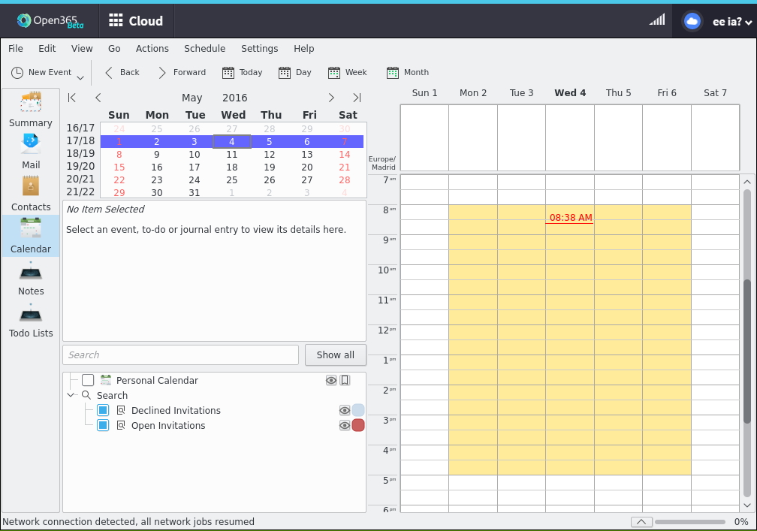Uncheck Open Invitations checkbox
Image resolution: width=757 pixels, height=531 pixels.
click(103, 425)
